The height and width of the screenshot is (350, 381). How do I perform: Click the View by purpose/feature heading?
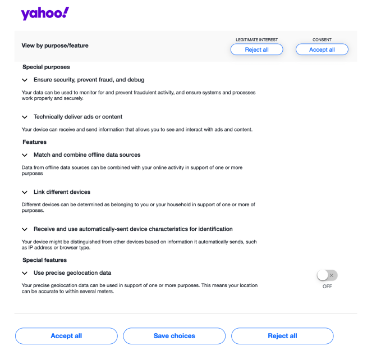(x=55, y=46)
